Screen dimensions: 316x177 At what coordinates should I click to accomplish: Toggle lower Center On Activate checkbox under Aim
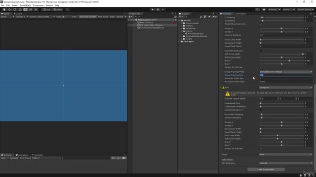[x=261, y=148]
